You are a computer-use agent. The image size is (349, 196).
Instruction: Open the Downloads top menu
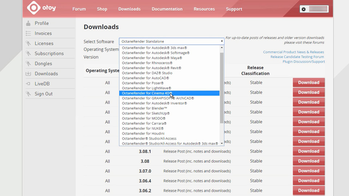point(129,9)
